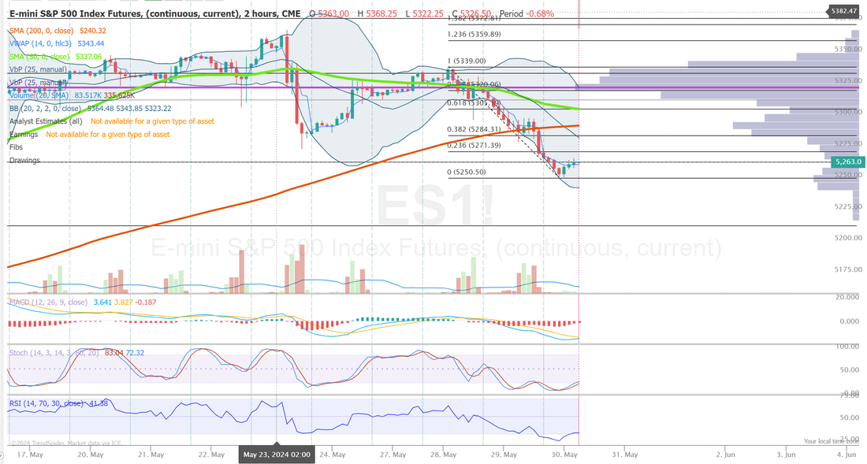Click the 29. May date on time axis
Image resolution: width=867 pixels, height=464 pixels.
click(x=504, y=455)
